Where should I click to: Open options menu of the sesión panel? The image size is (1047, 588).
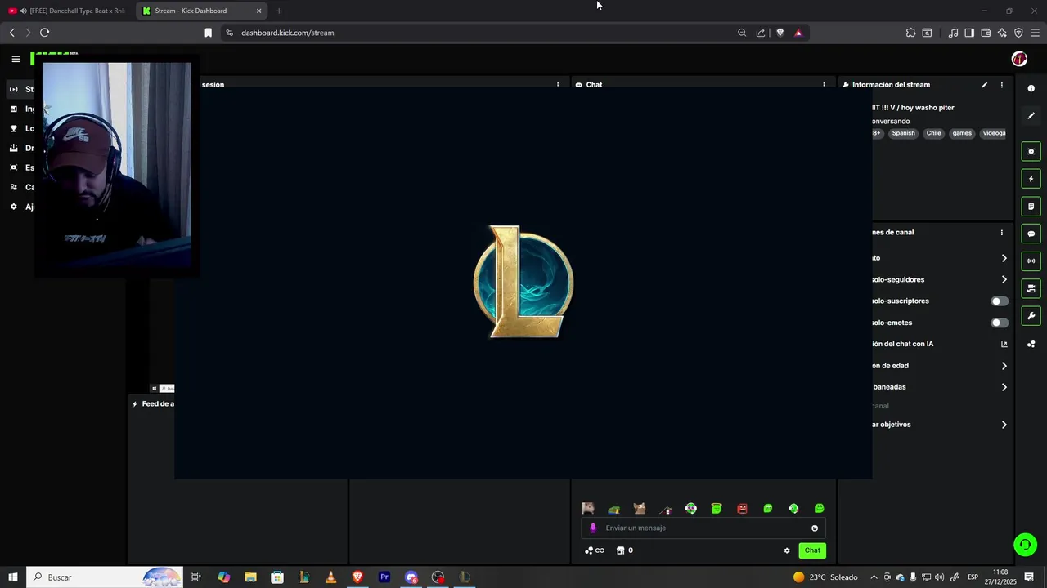pos(558,85)
